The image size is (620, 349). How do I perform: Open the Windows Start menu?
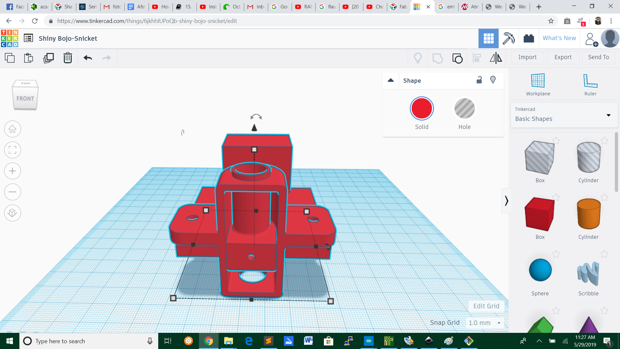(x=9, y=341)
